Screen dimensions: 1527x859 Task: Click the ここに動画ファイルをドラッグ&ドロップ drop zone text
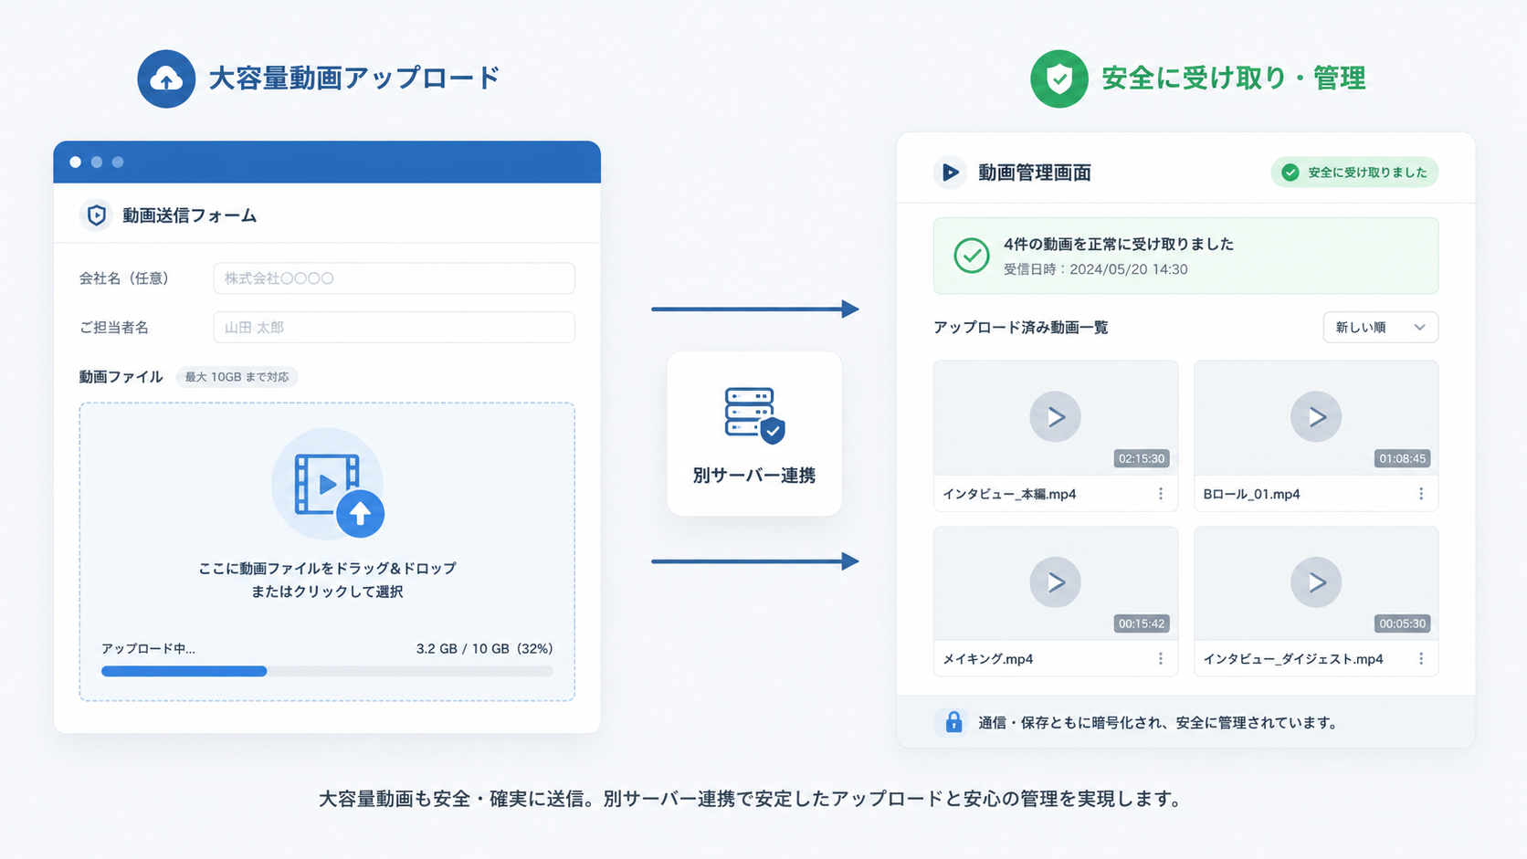coord(327,569)
